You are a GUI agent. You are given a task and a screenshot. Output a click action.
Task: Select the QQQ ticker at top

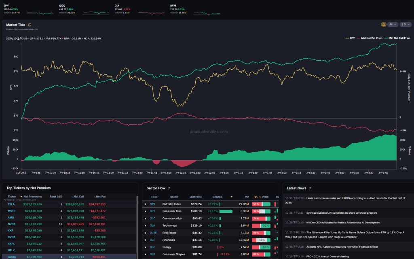[x=62, y=6]
